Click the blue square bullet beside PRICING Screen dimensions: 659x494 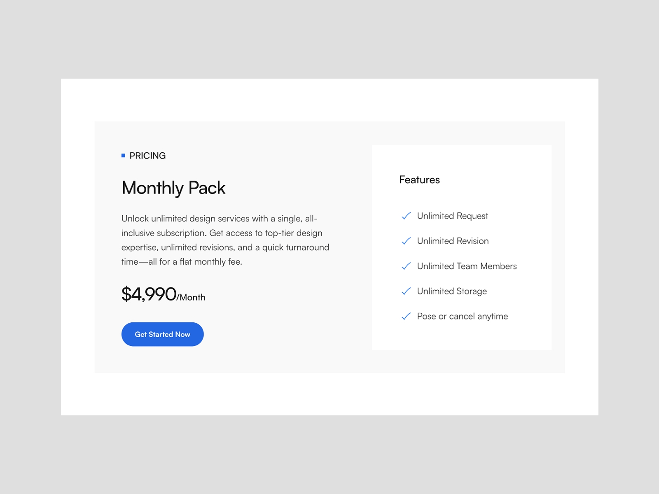point(123,156)
